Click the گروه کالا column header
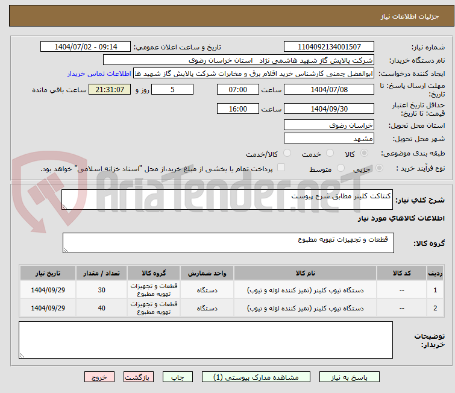Viewport: 455px width, 393px height. (x=154, y=273)
